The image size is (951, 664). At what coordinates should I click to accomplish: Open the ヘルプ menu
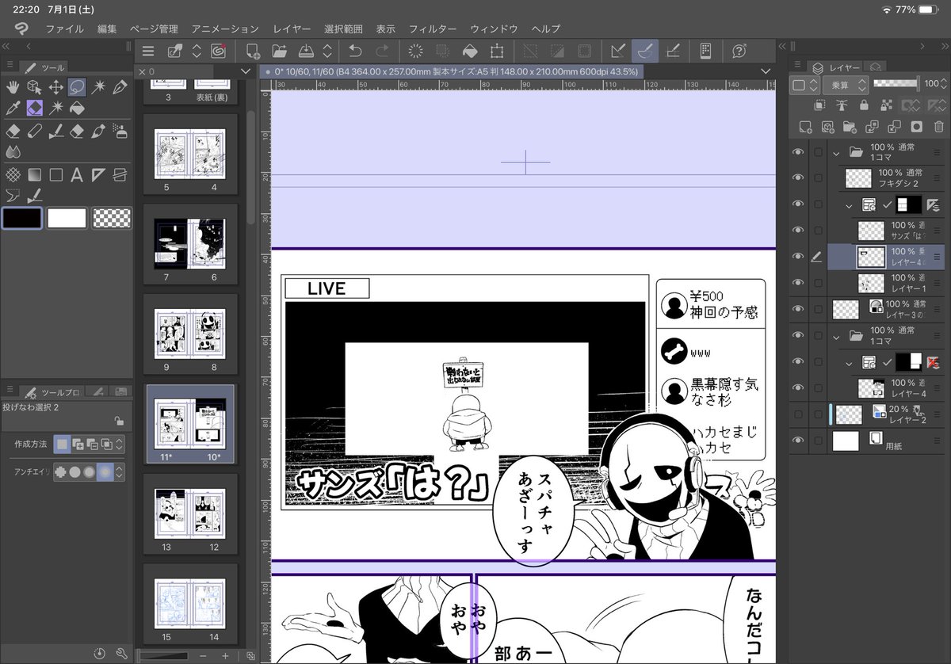point(546,29)
